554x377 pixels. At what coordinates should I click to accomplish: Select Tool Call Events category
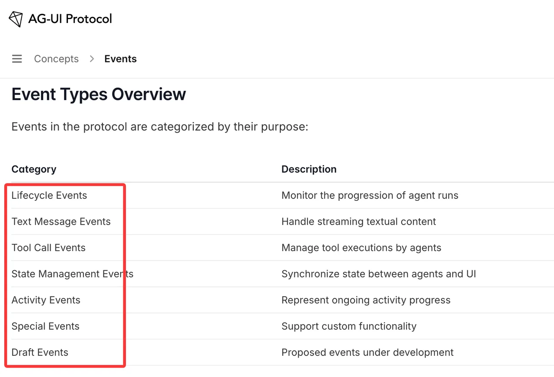pos(48,248)
